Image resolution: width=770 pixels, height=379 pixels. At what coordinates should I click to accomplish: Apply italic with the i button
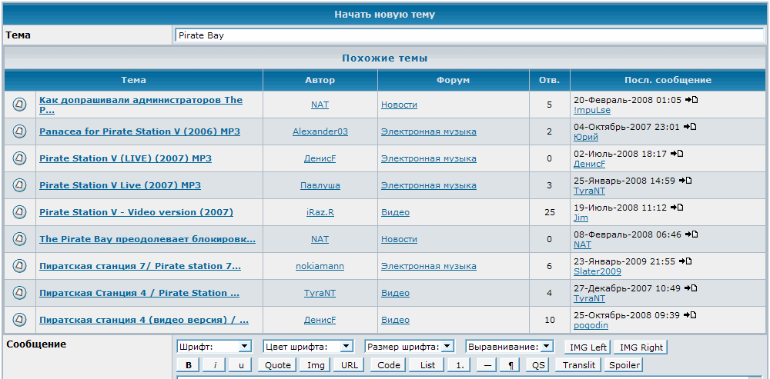(x=215, y=365)
